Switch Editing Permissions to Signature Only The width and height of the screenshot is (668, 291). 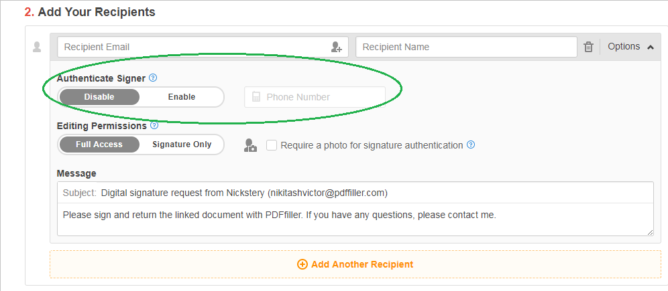pyautogui.click(x=182, y=144)
